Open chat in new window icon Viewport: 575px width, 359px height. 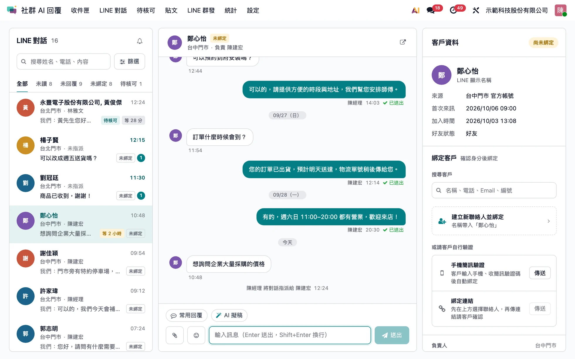[x=403, y=42]
